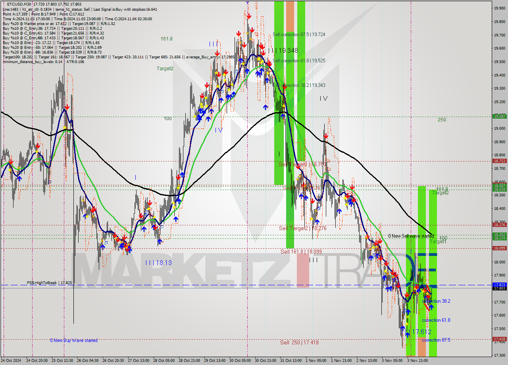508x365 pixels.
Task: Click the red 17.418 price tag on axis
Action: tap(499, 339)
